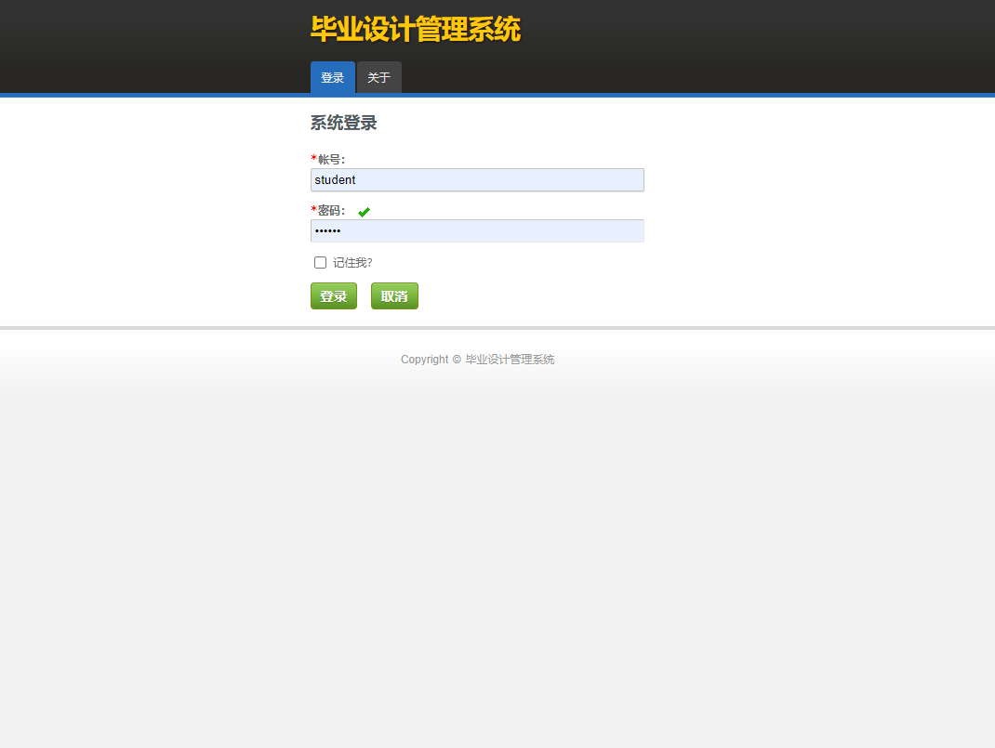Click the red asterisk beside 密码

click(313, 211)
